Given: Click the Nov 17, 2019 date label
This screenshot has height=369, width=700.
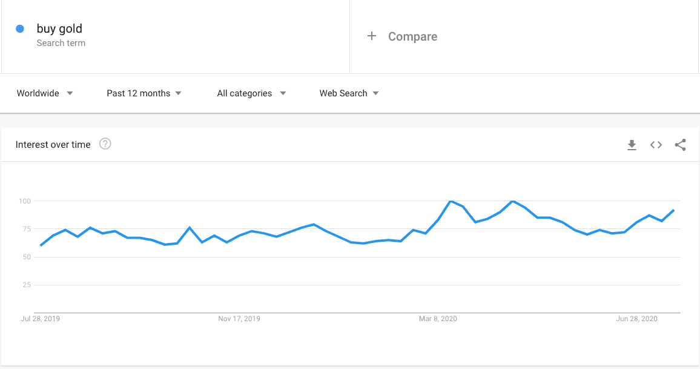Looking at the screenshot, I should (x=239, y=319).
